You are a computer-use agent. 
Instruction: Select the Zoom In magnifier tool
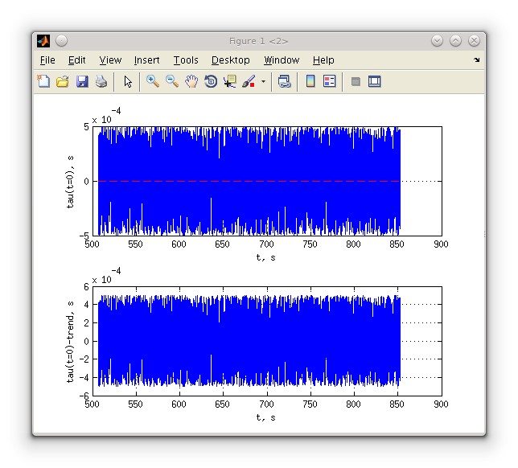[152, 81]
